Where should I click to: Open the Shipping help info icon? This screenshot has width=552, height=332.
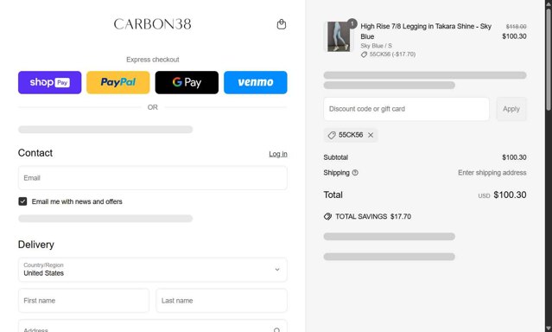coord(355,173)
